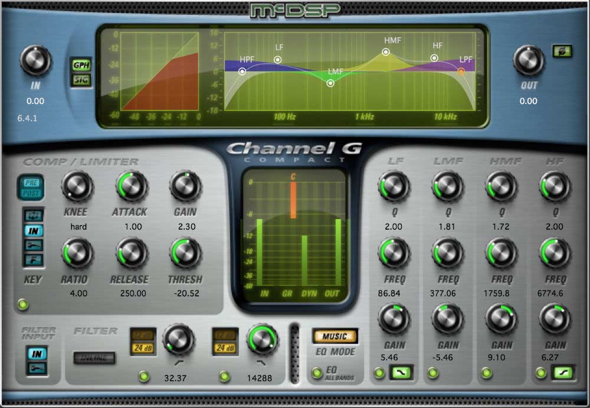The width and height of the screenshot is (590, 408).
Task: Toggle the EQ ALL BANDS enable LED
Action: point(317,373)
